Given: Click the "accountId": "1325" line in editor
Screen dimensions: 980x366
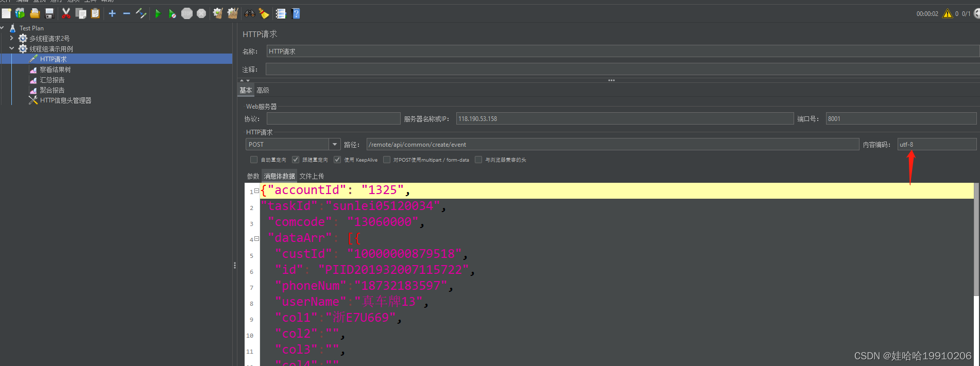Looking at the screenshot, I should click(x=617, y=190).
